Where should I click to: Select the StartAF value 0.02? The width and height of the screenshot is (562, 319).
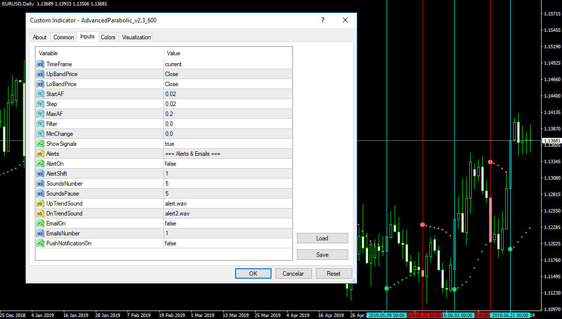(x=228, y=94)
